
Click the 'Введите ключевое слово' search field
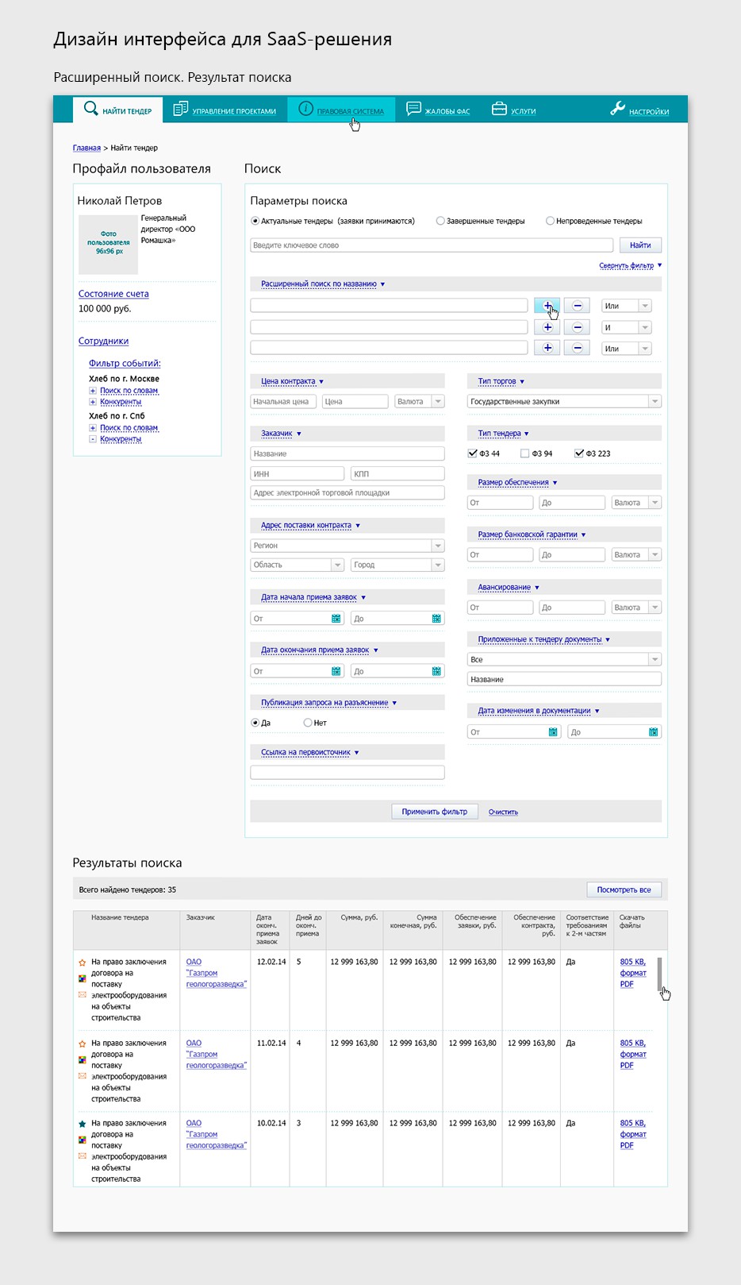432,245
